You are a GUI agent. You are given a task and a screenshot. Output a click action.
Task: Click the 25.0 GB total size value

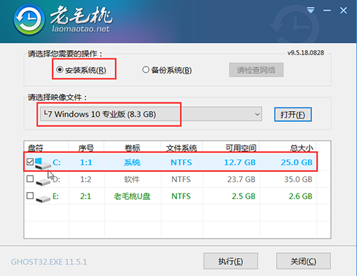[x=297, y=163]
